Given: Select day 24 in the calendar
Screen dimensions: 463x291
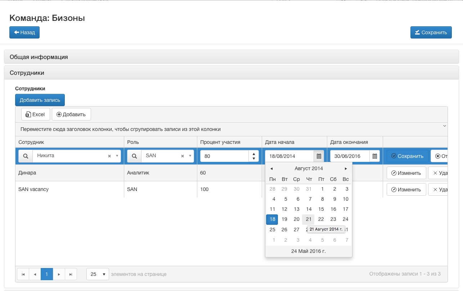Looking at the screenshot, I should point(346,219).
